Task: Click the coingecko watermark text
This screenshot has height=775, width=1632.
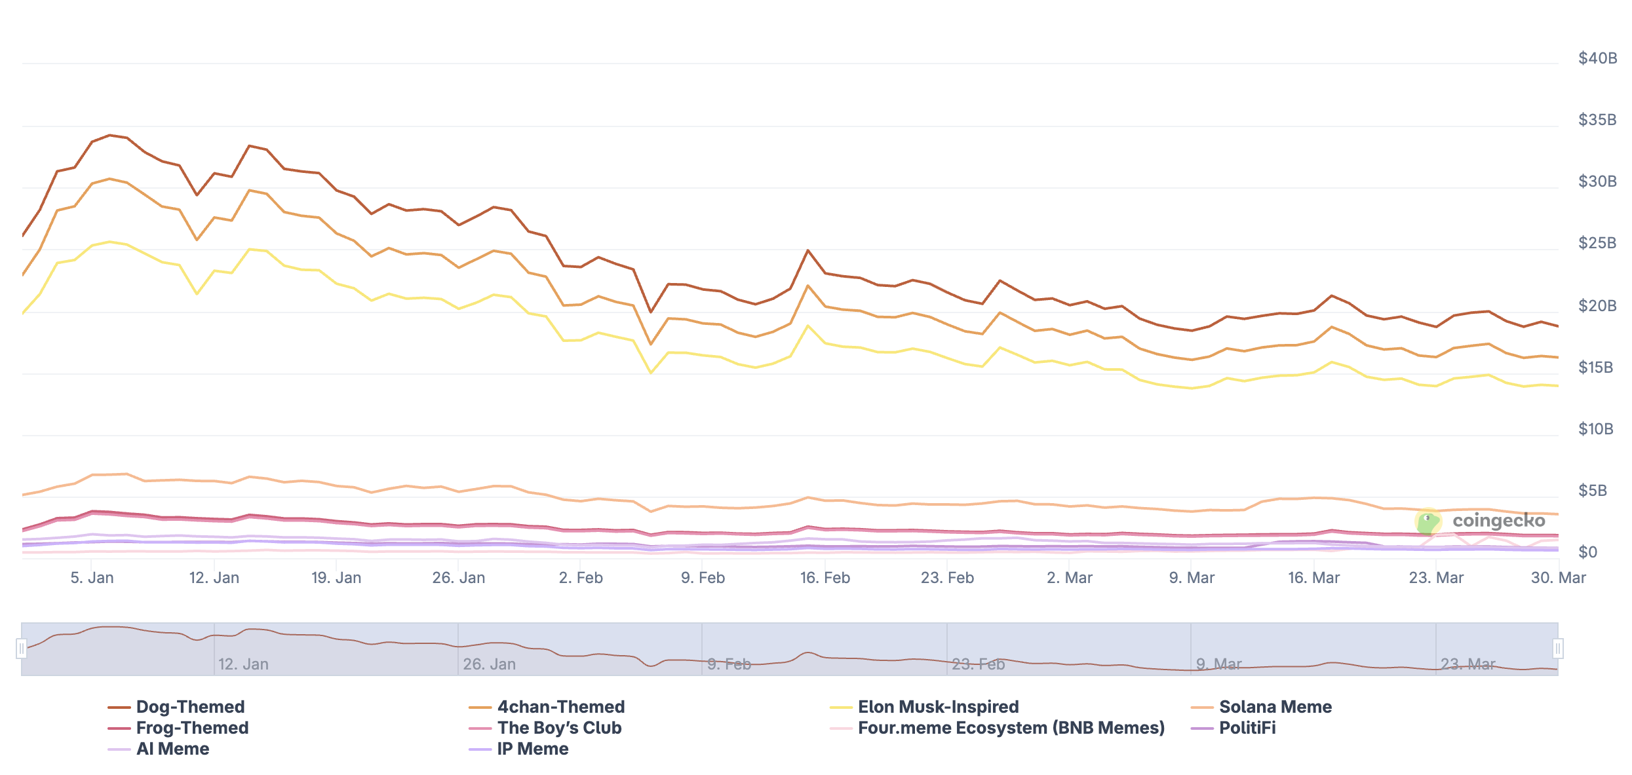Action: pyautogui.click(x=1498, y=521)
